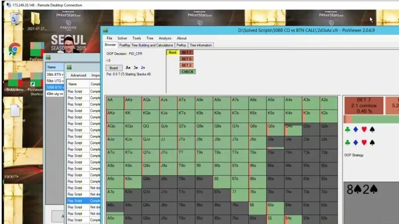Switch to Postflop Tree Building and Calculations tab
Image resolution: width=399 pixels, height=224 pixels.
click(x=146, y=45)
